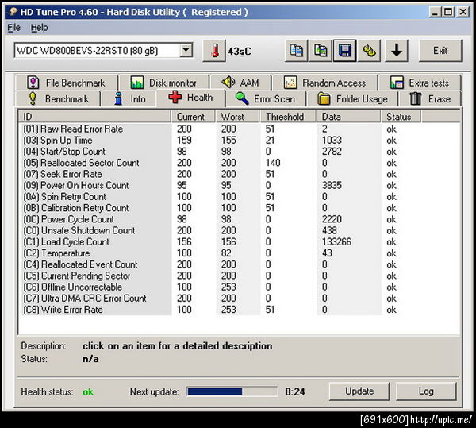This screenshot has height=428, width=476.
Task: Click the Error Scan magnifier icon
Action: [x=242, y=98]
